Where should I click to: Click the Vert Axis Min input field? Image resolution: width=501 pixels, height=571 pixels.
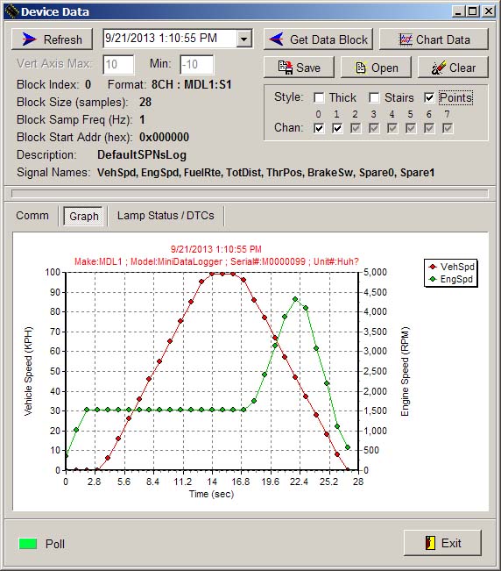pyautogui.click(x=197, y=65)
